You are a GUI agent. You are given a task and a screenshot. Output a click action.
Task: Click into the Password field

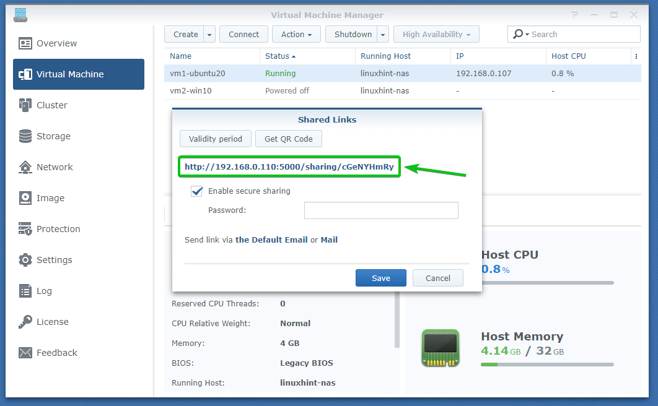click(381, 210)
